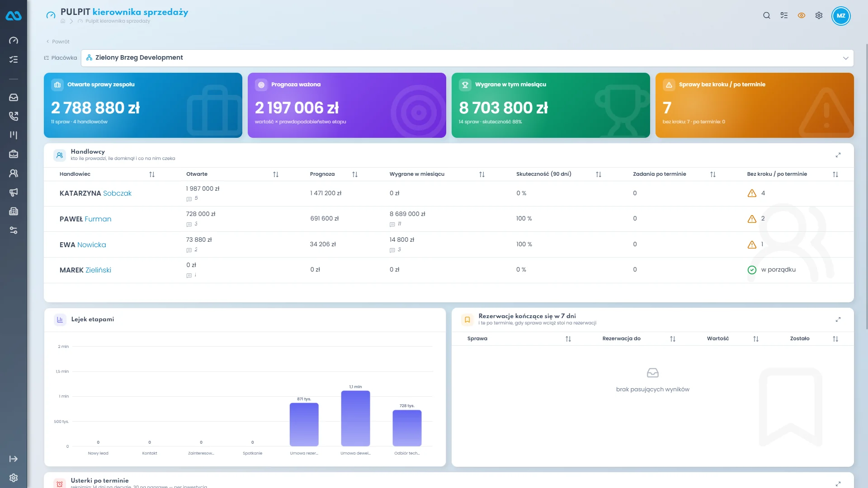Click the Wygrane w tym miesiącu card

(551, 105)
